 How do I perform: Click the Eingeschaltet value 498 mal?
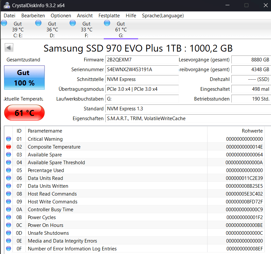tap(251, 89)
